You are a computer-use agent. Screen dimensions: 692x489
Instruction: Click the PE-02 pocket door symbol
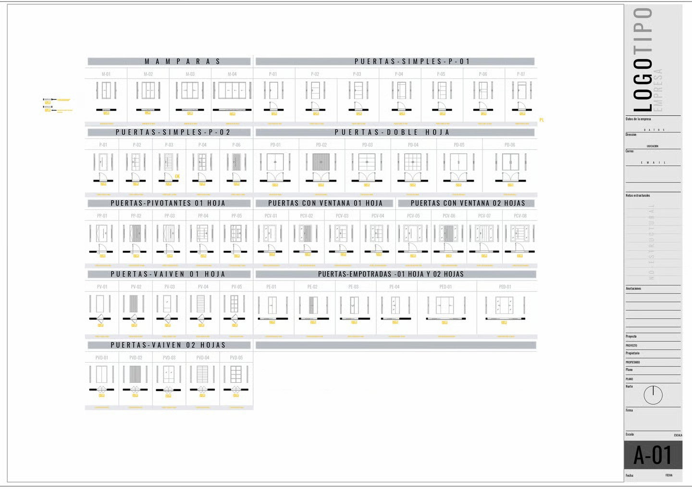[x=313, y=306]
